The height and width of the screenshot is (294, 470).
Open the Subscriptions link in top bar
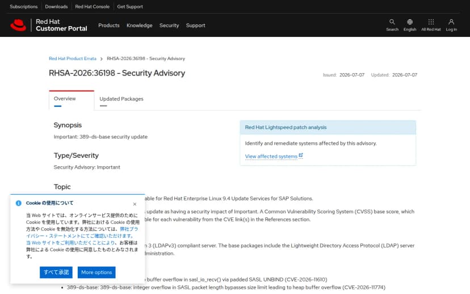pos(24,7)
